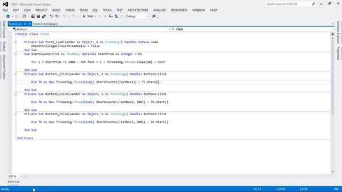The image size is (342, 192).
Task: Click the Undo arrow icon
Action: [64, 17]
